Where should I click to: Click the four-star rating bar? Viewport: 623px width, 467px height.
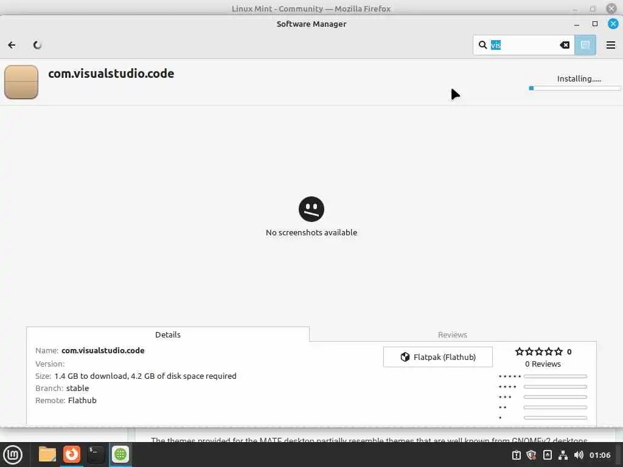click(x=555, y=386)
